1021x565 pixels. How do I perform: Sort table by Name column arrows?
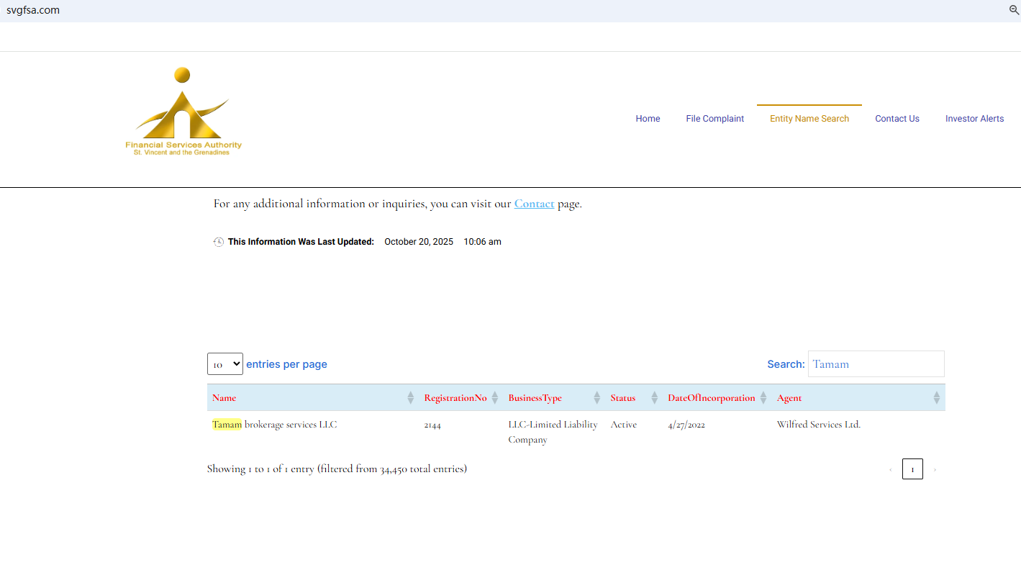coord(410,397)
